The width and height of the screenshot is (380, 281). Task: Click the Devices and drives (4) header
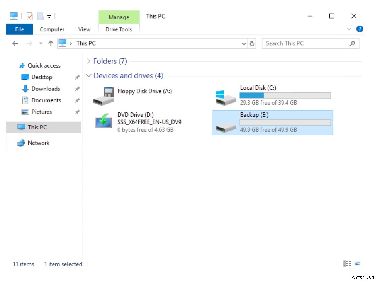coord(128,76)
